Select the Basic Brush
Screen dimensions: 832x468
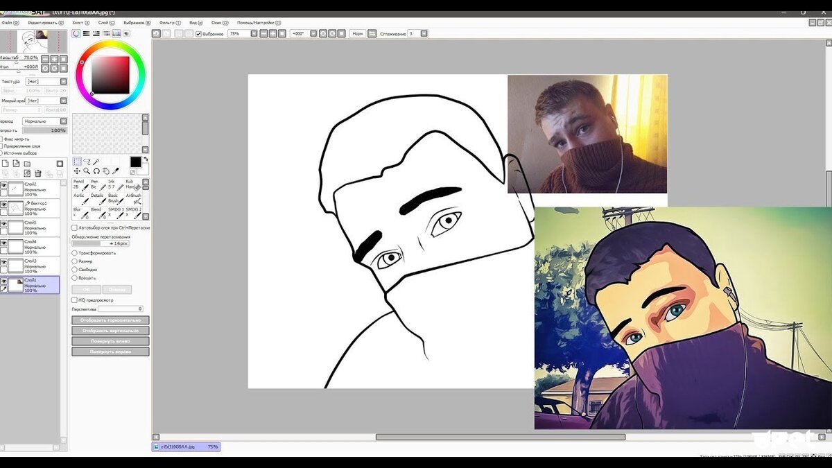[x=116, y=201]
